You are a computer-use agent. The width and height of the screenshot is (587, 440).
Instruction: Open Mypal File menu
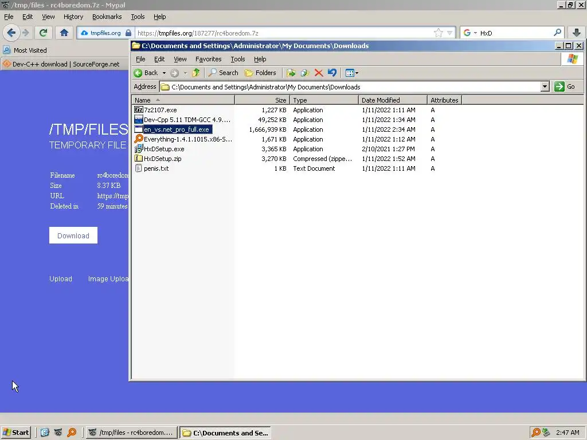9,17
